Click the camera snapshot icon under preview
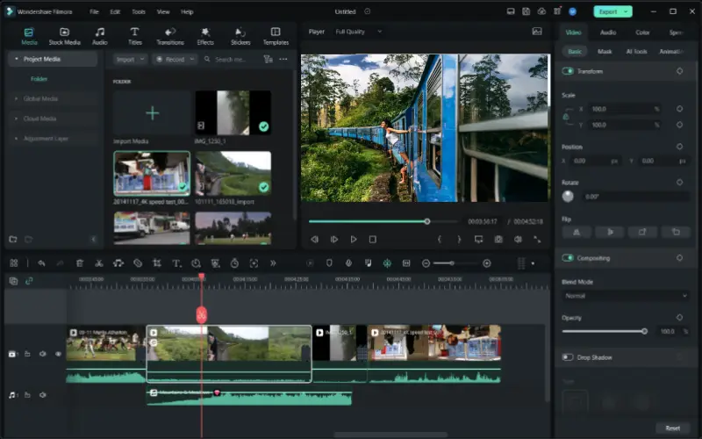Viewport: 702px width, 439px height. (x=498, y=239)
